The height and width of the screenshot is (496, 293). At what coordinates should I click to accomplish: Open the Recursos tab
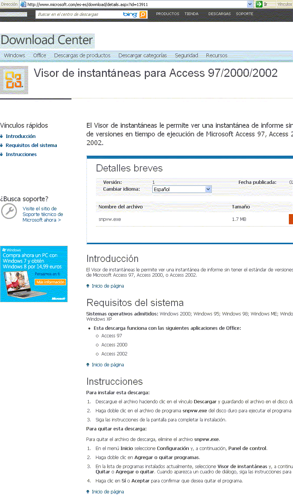click(217, 55)
